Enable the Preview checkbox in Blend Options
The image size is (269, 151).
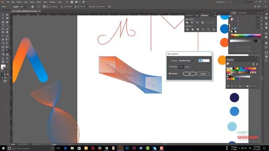tap(170, 74)
